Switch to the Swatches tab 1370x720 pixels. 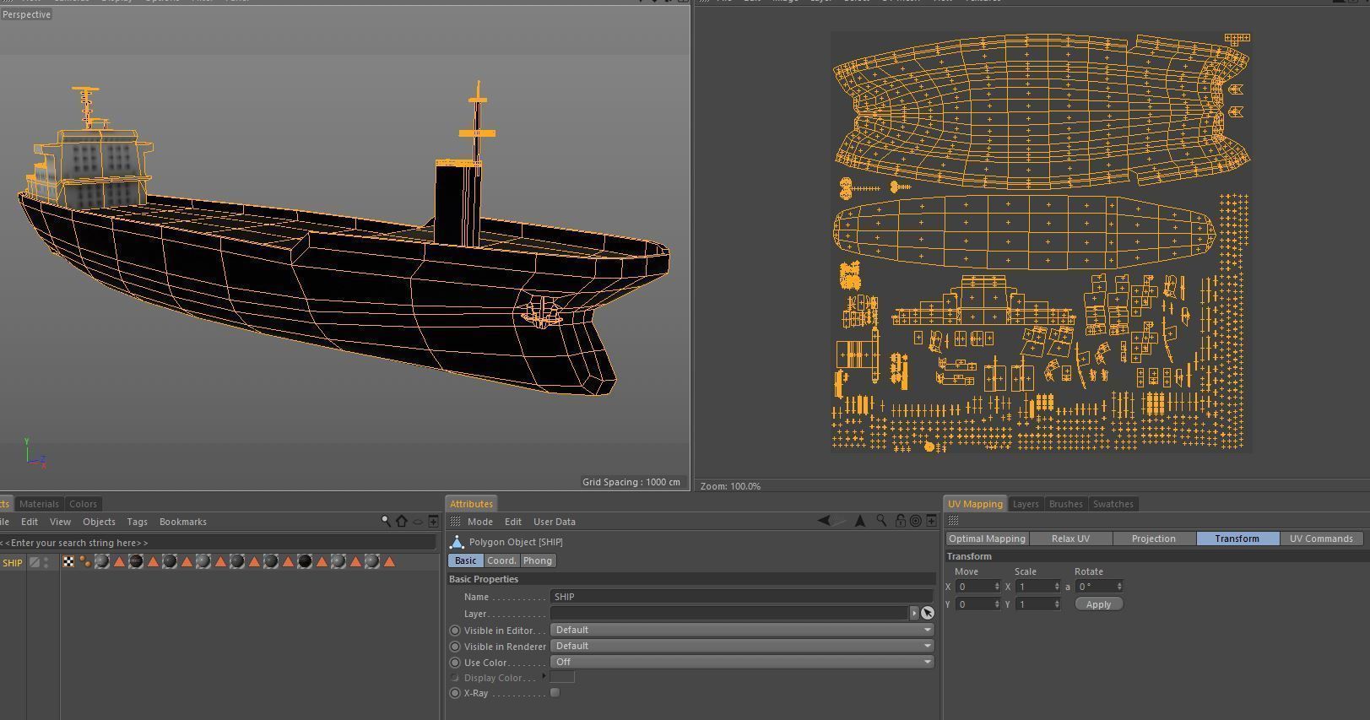click(x=1113, y=504)
